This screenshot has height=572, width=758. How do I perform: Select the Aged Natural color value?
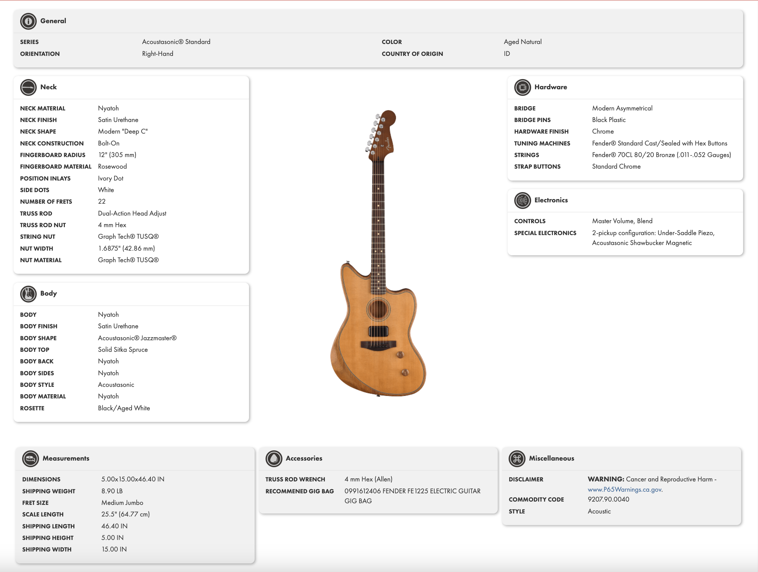tap(523, 41)
